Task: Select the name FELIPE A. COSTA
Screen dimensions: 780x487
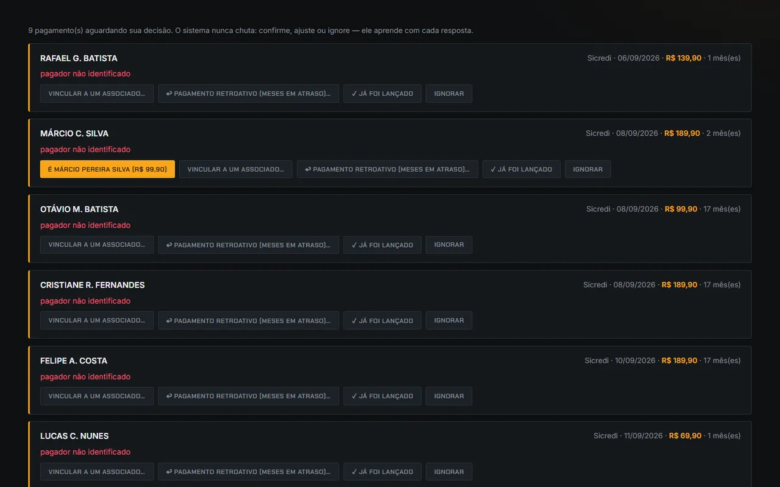Action: pyautogui.click(x=74, y=360)
